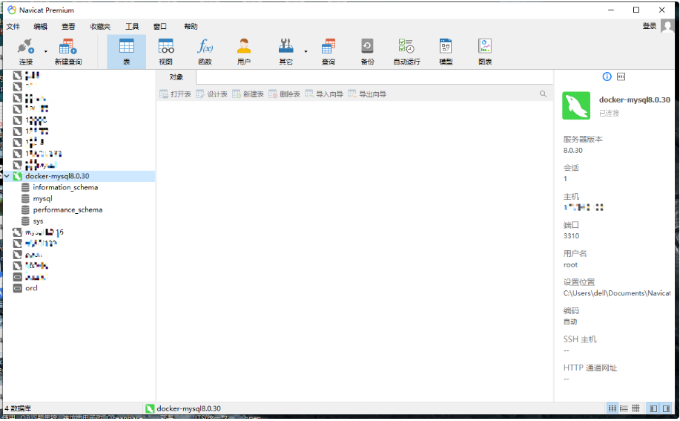Click the search magnifier icon in object pane
680x421 pixels.
coord(543,94)
